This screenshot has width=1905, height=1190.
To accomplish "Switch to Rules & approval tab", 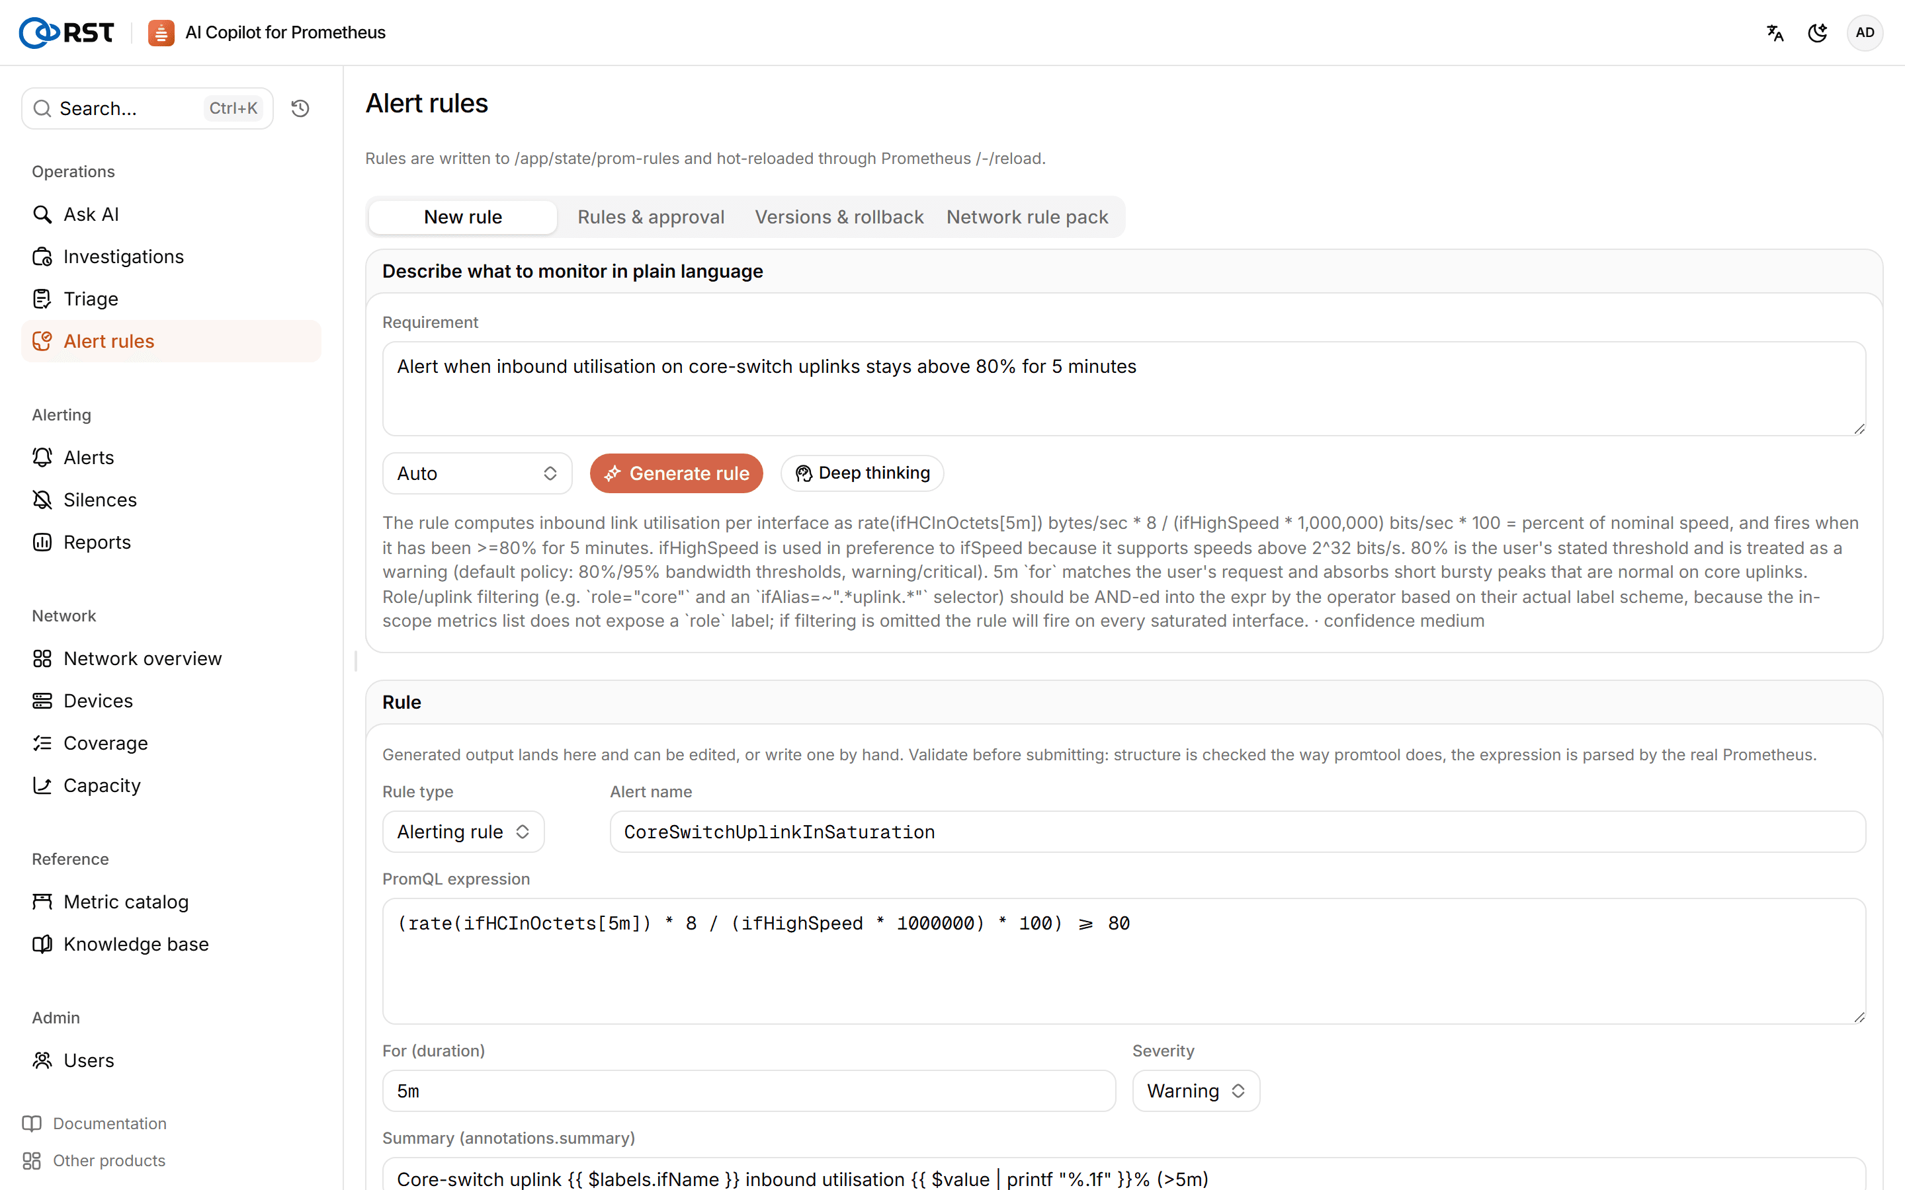I will tap(651, 218).
